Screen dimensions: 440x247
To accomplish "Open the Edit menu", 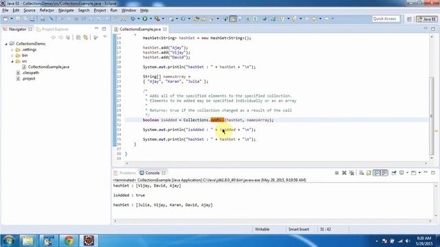I will tap(16, 10).
